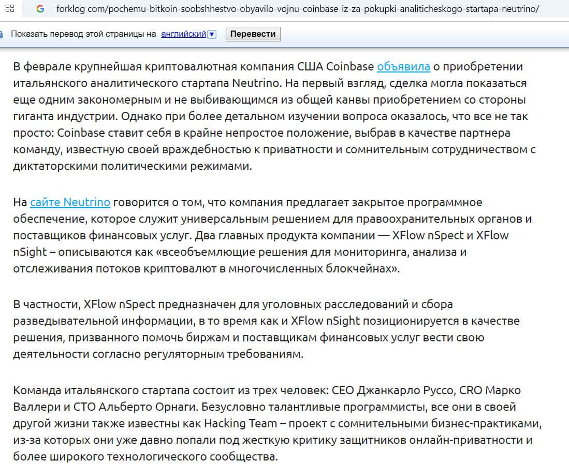Open the "сайте Neutrino" link

click(70, 202)
